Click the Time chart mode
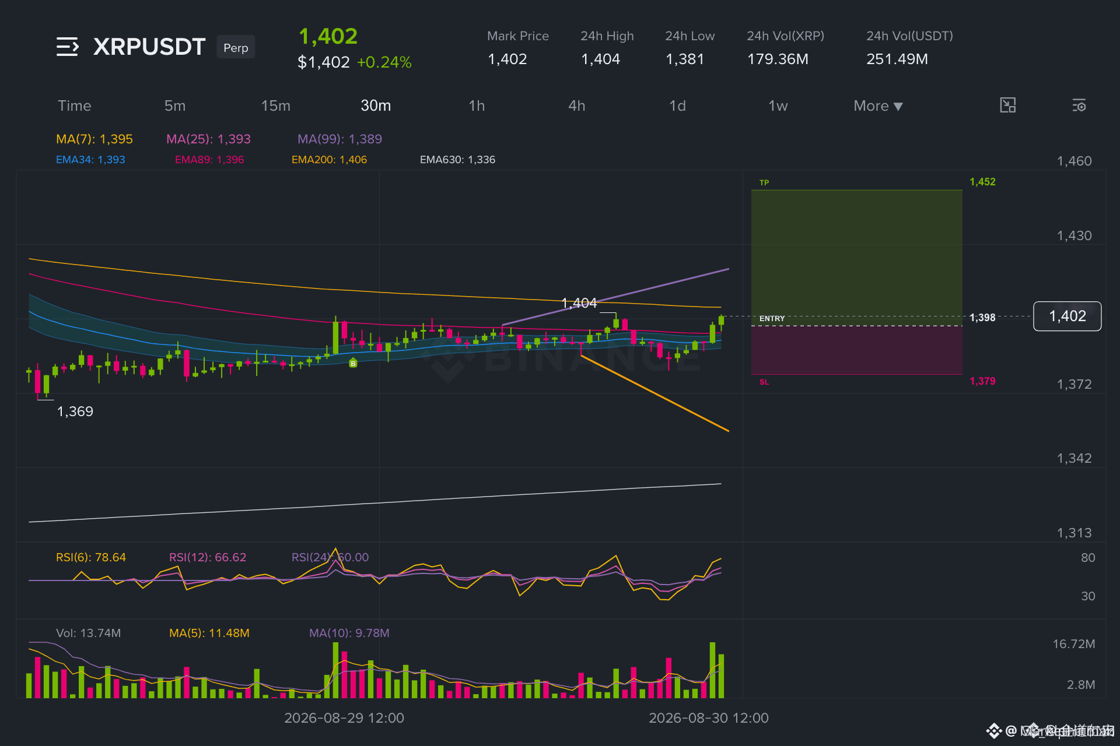The height and width of the screenshot is (746, 1120). [x=75, y=106]
